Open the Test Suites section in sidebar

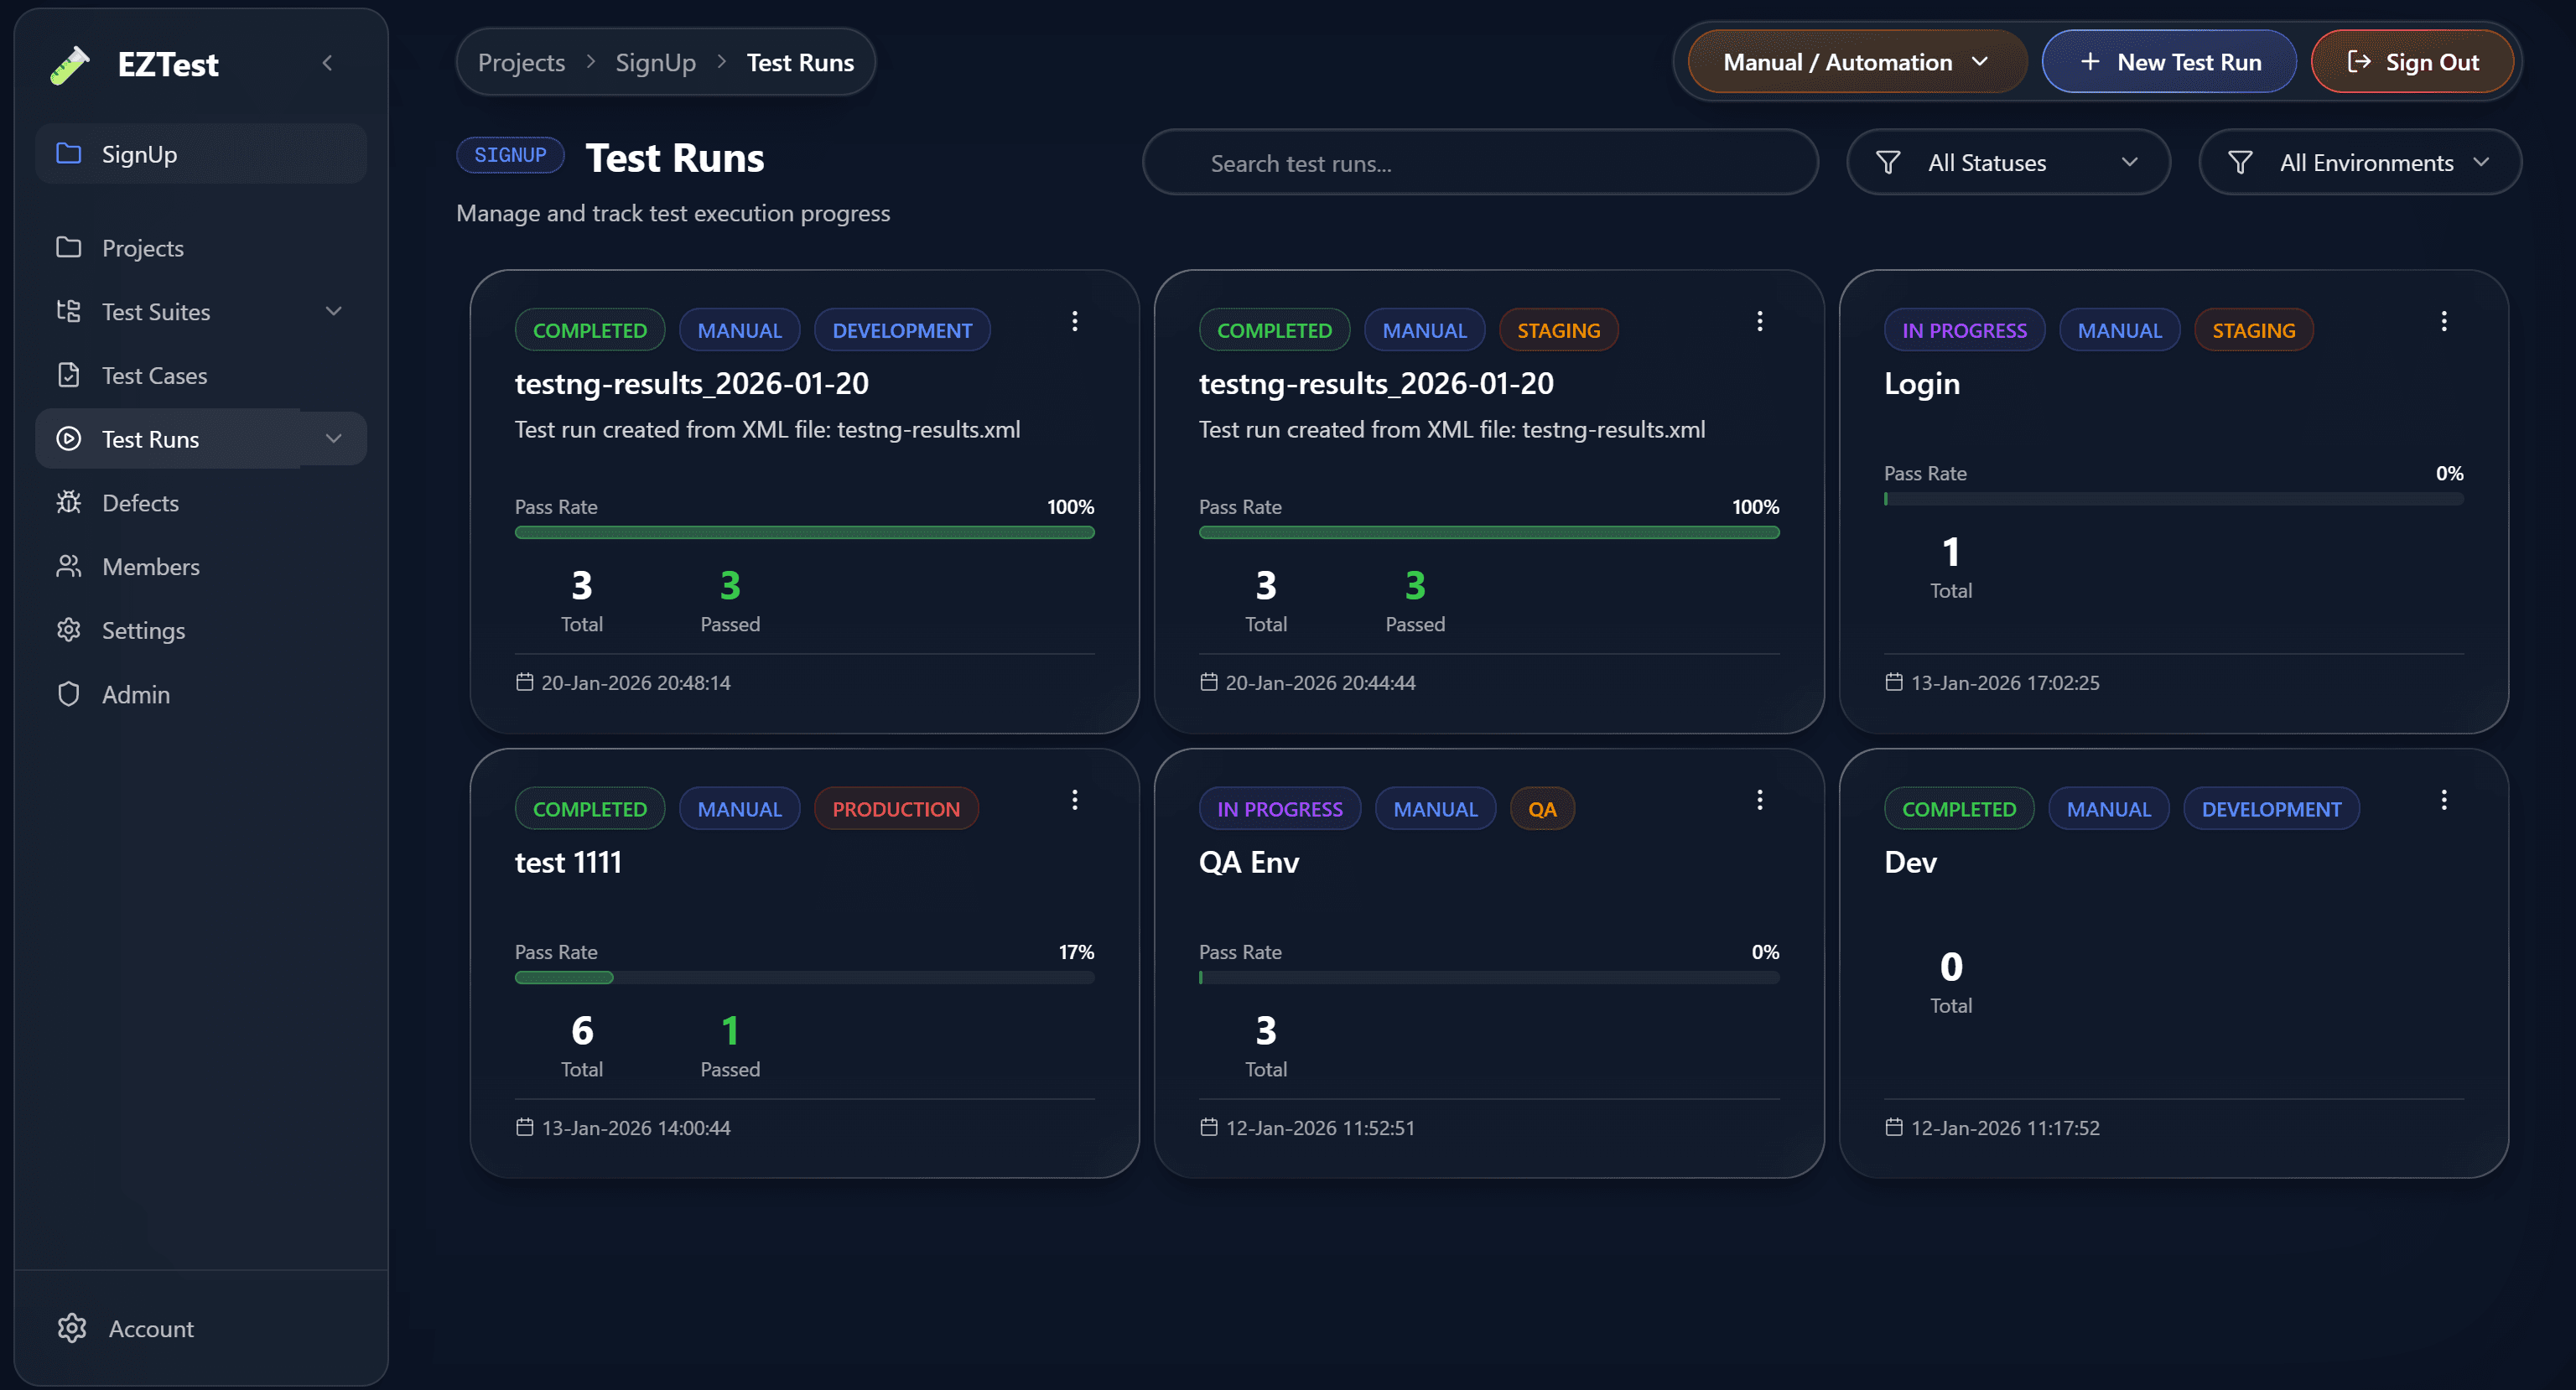coord(156,311)
